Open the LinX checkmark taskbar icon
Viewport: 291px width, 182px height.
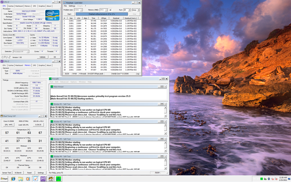tap(35, 179)
